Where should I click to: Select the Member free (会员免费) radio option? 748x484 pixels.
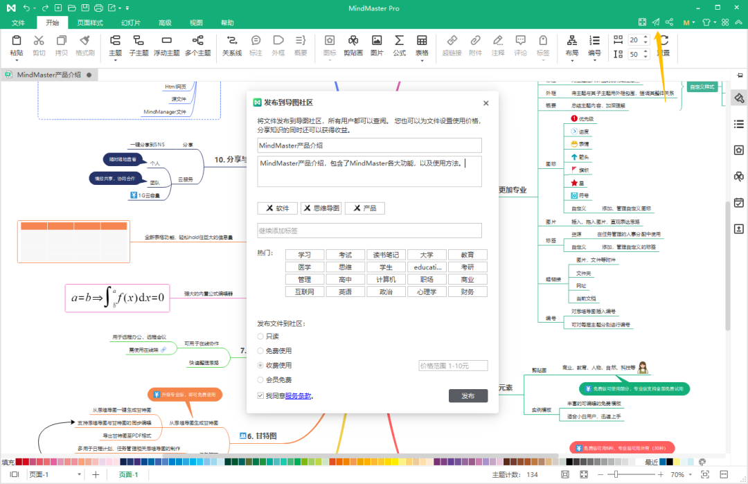click(260, 379)
